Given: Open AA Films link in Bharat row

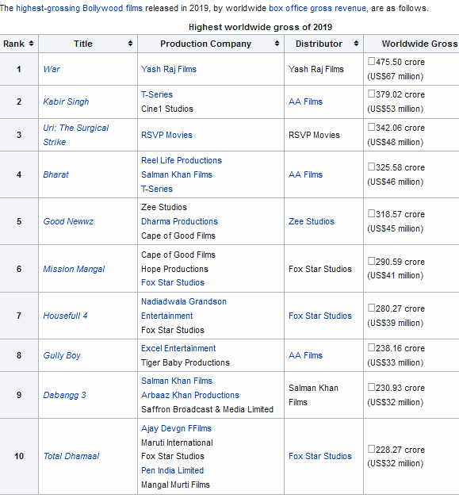Looking at the screenshot, I should tap(305, 174).
